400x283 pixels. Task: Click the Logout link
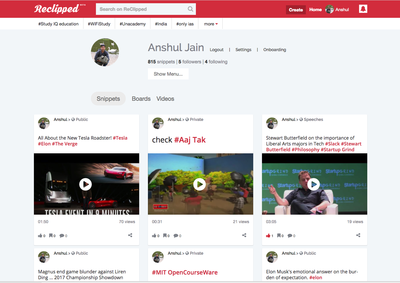217,50
